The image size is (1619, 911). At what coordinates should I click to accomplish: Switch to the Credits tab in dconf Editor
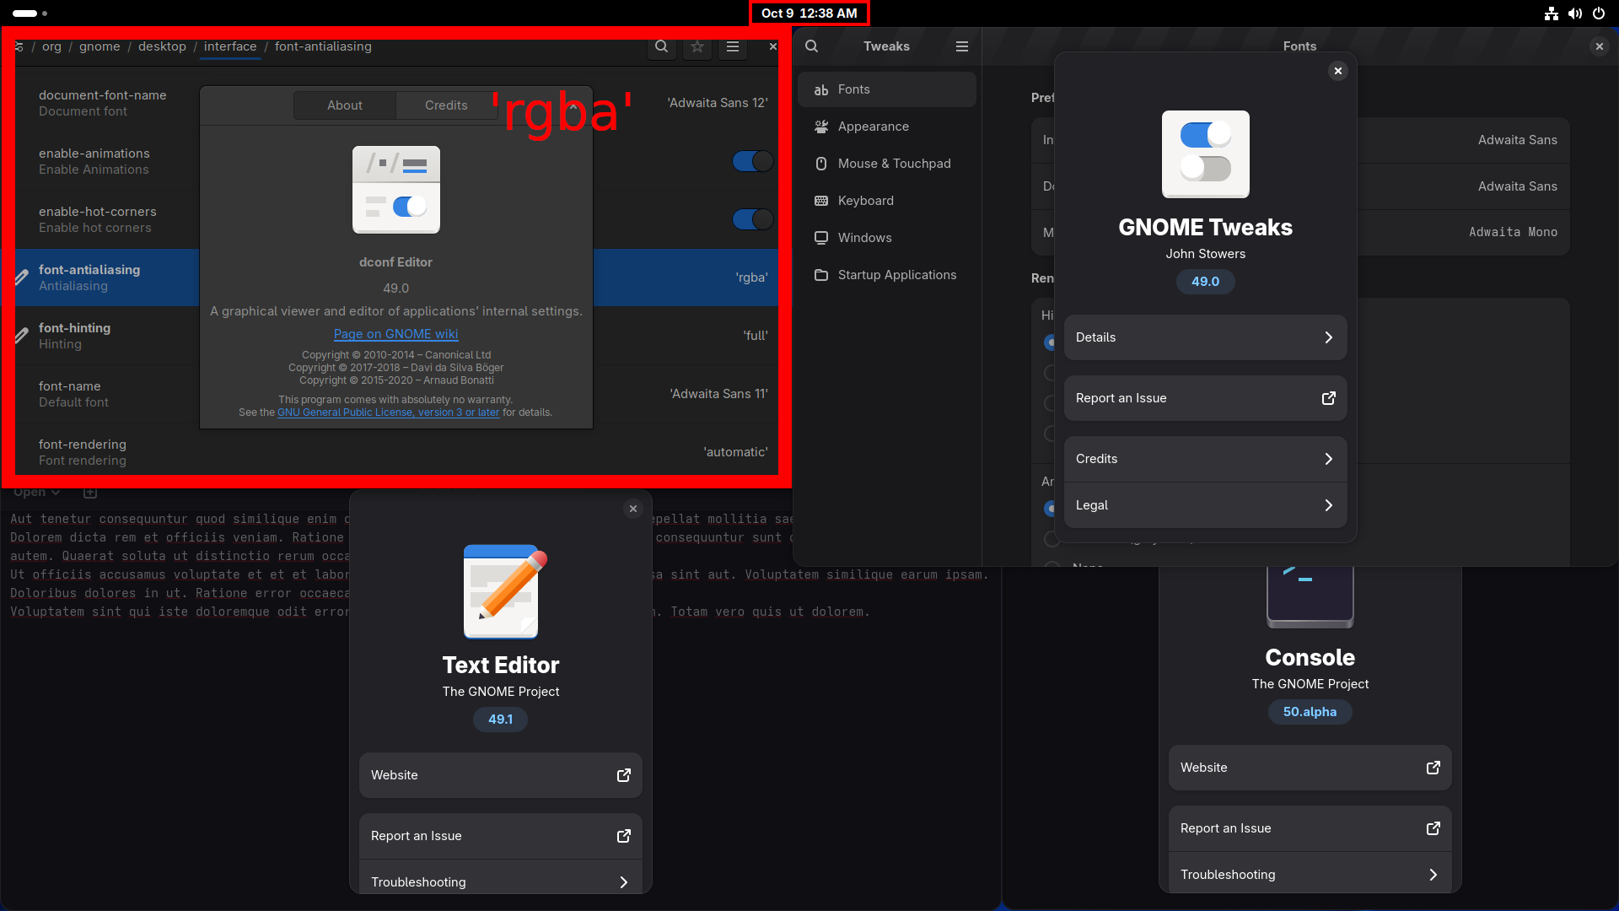coord(446,105)
